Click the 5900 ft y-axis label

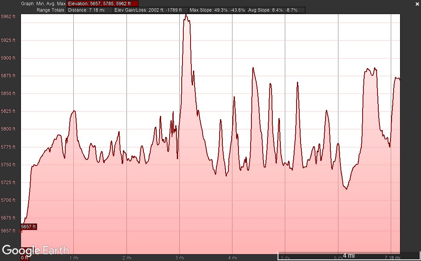pyautogui.click(x=8, y=58)
